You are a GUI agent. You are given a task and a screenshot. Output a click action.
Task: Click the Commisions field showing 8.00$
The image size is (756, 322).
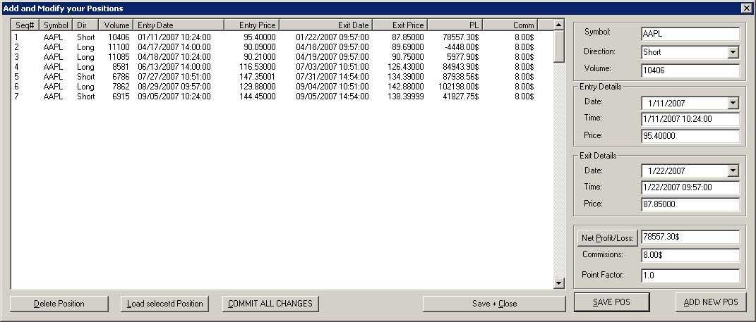point(690,256)
